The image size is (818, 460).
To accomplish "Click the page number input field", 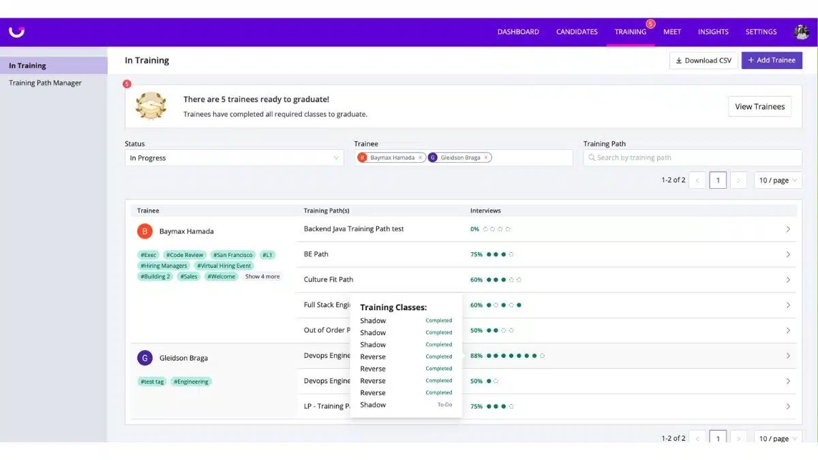I will 717,180.
